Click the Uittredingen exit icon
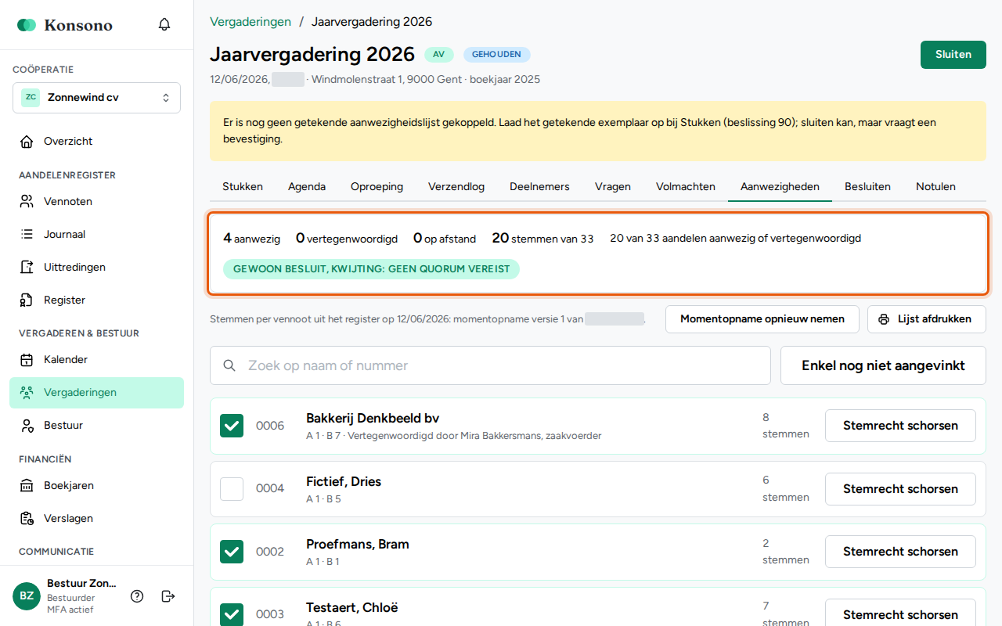Image resolution: width=1002 pixels, height=626 pixels. tap(27, 268)
